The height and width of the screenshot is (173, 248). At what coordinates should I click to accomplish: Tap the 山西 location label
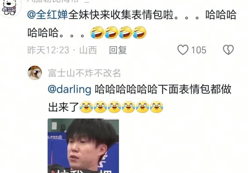point(88,50)
